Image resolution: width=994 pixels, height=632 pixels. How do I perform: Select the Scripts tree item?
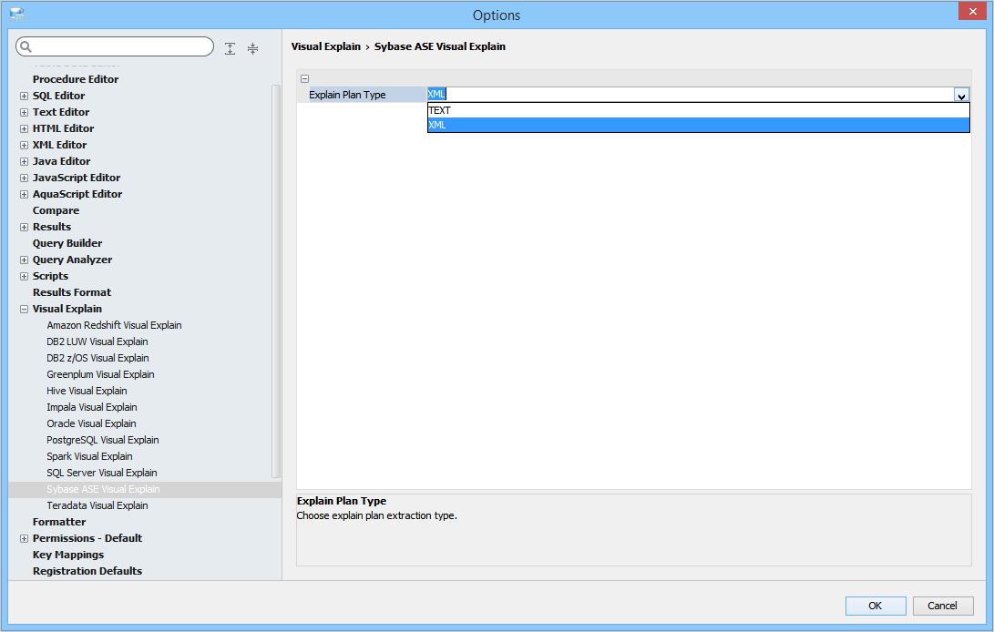[51, 276]
